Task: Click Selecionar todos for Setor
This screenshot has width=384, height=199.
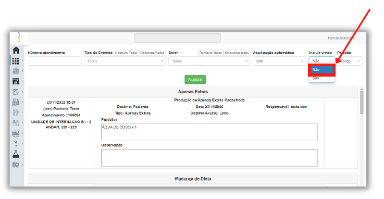Action: (x=237, y=53)
